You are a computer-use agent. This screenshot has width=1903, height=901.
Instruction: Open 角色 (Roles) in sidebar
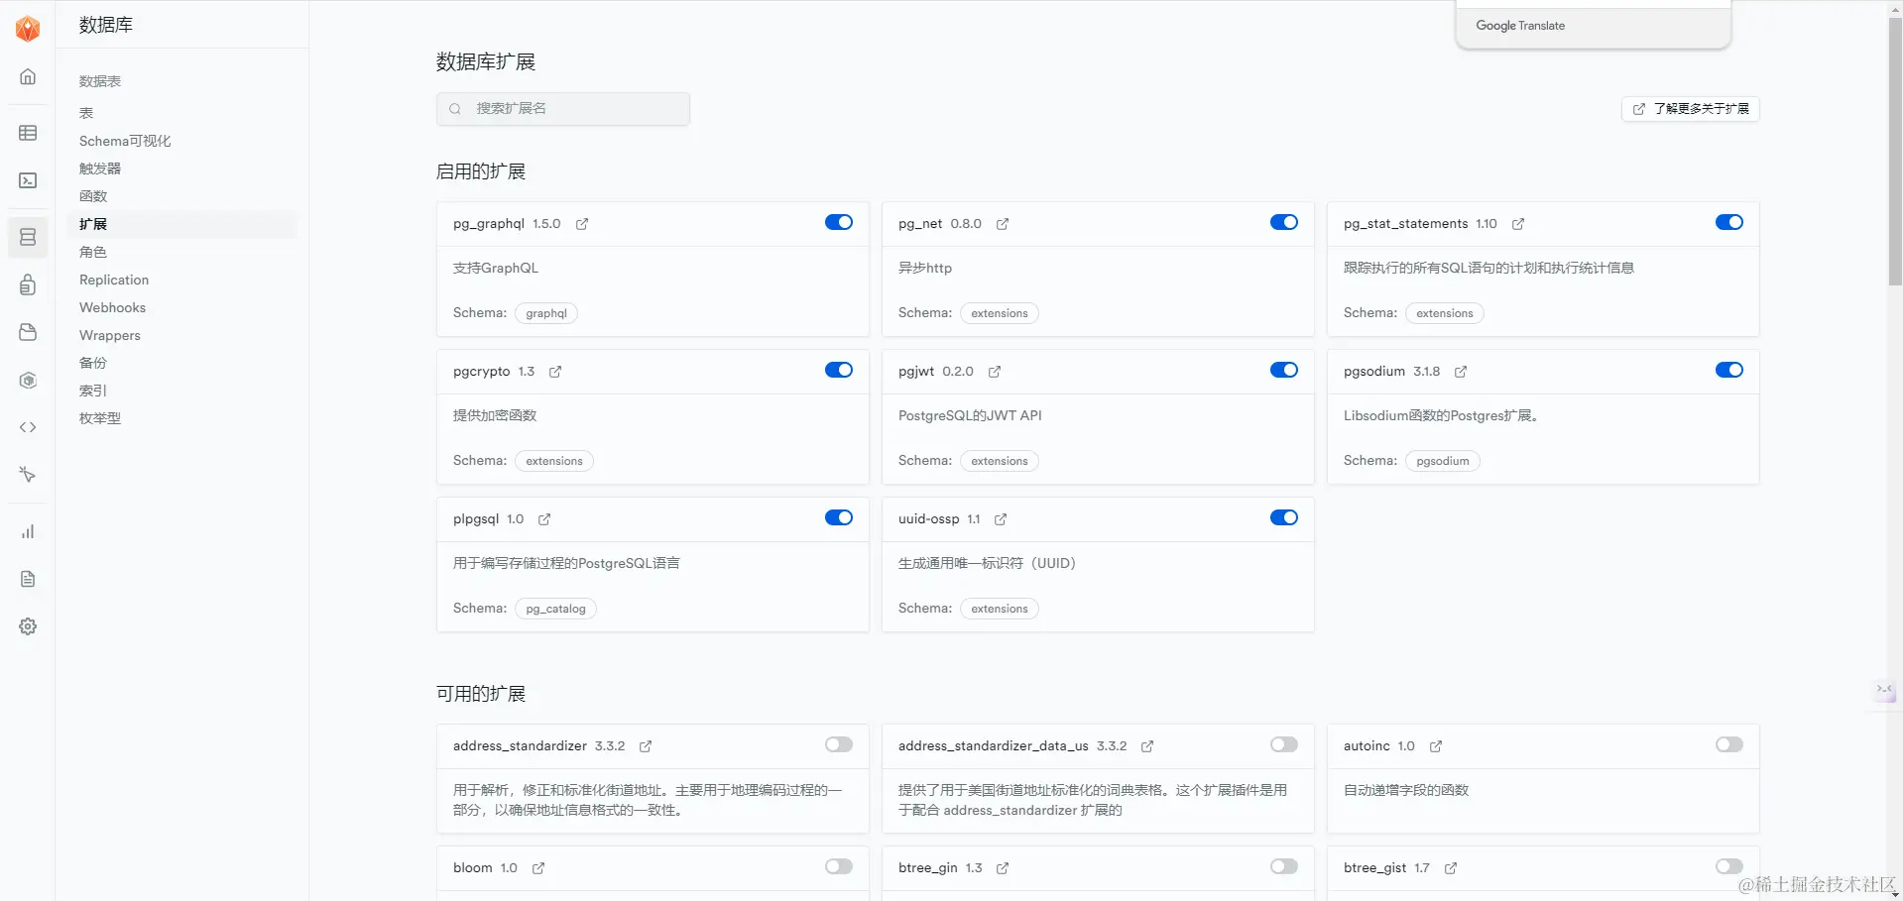click(x=93, y=252)
